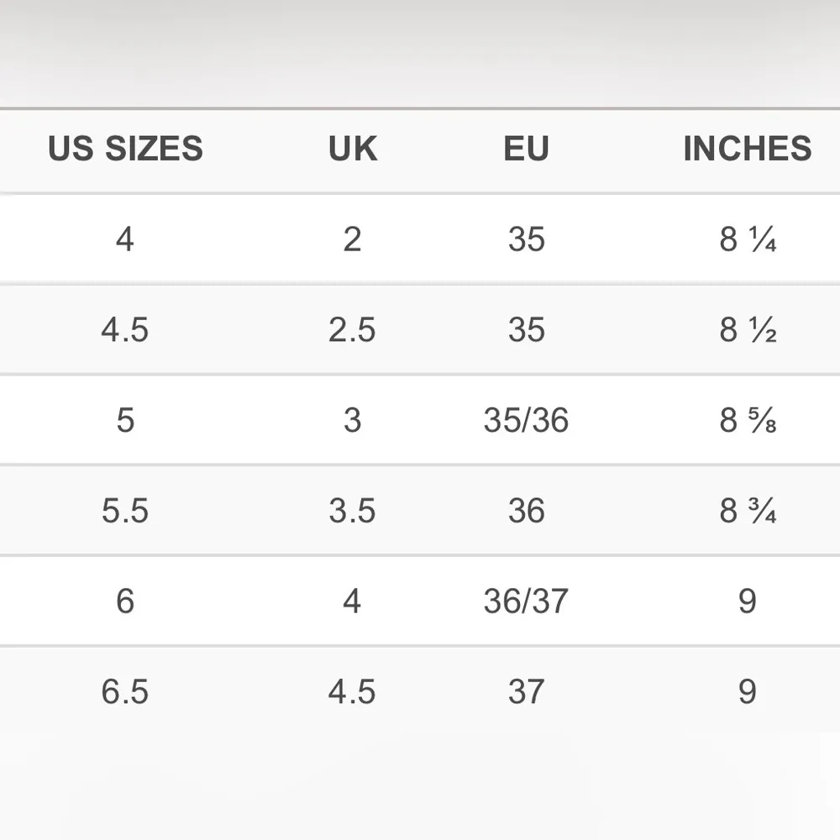Select US size 5.5 cell
The width and height of the screenshot is (840, 840).
pyautogui.click(x=125, y=511)
